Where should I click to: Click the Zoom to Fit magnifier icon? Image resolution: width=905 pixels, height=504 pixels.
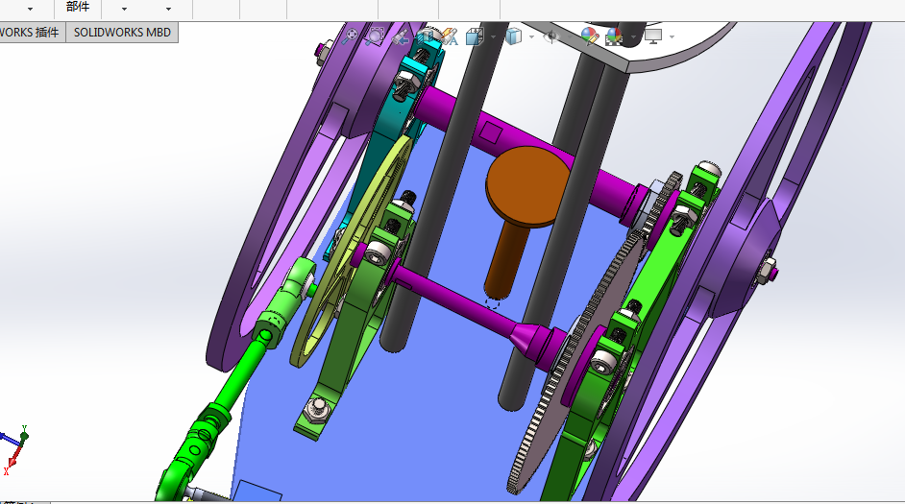tap(349, 36)
